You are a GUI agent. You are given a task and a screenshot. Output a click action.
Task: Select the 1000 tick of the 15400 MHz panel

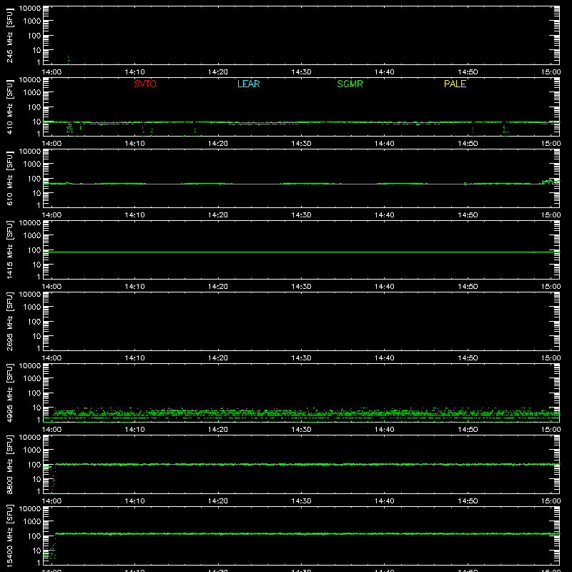point(32,522)
